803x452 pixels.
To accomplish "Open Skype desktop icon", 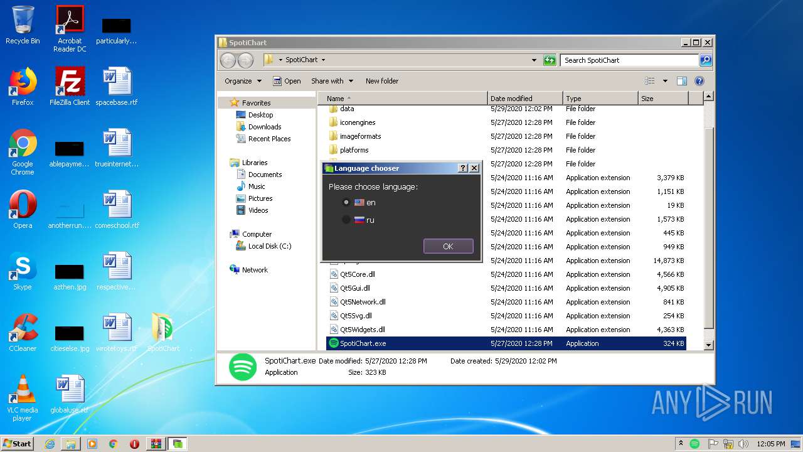I will pos(23,271).
